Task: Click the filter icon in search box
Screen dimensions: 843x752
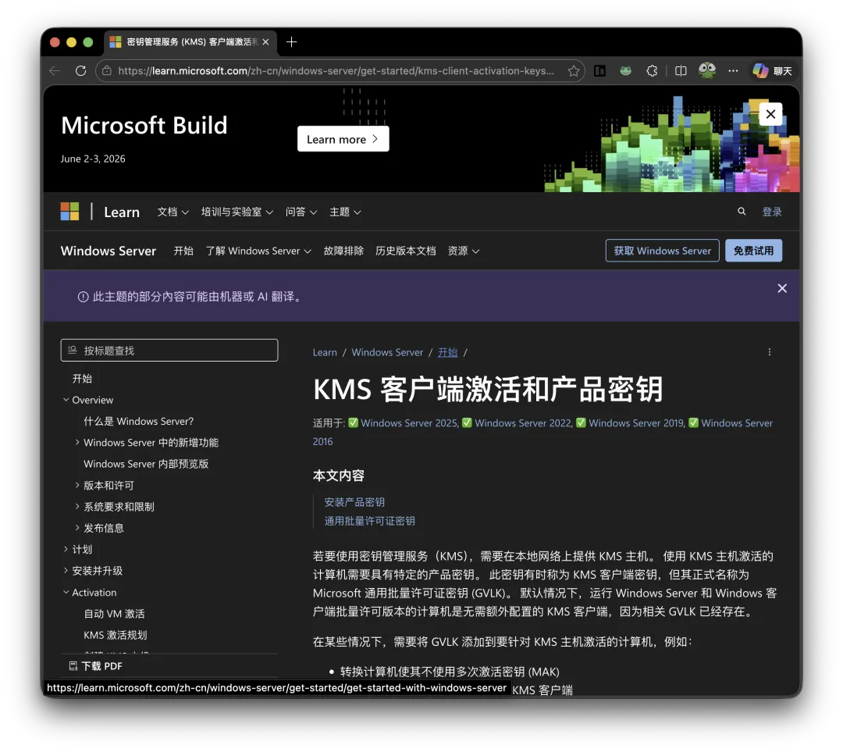Action: 73,350
